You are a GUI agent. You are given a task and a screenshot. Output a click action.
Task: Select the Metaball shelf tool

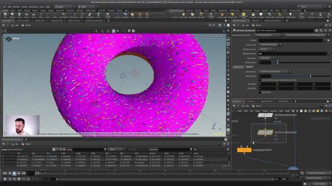coord(125,15)
